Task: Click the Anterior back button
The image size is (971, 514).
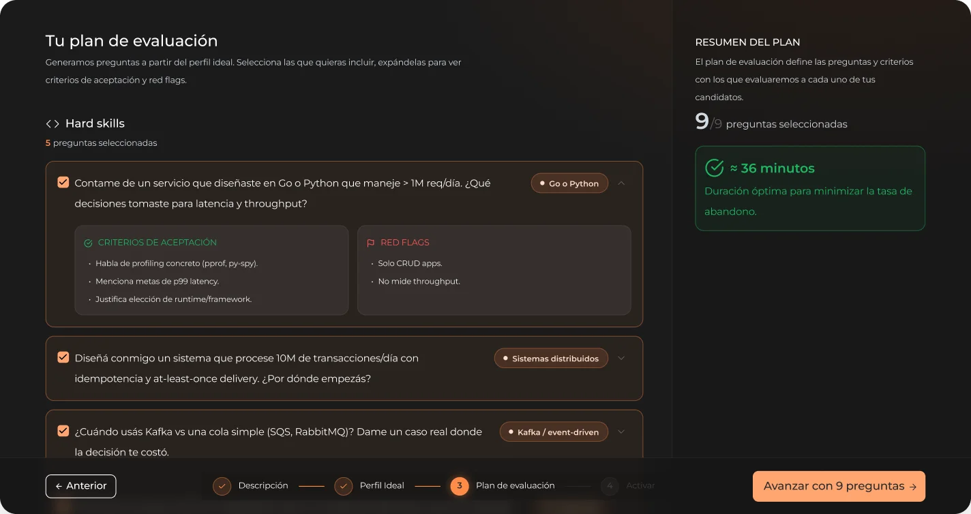Action: pos(81,486)
